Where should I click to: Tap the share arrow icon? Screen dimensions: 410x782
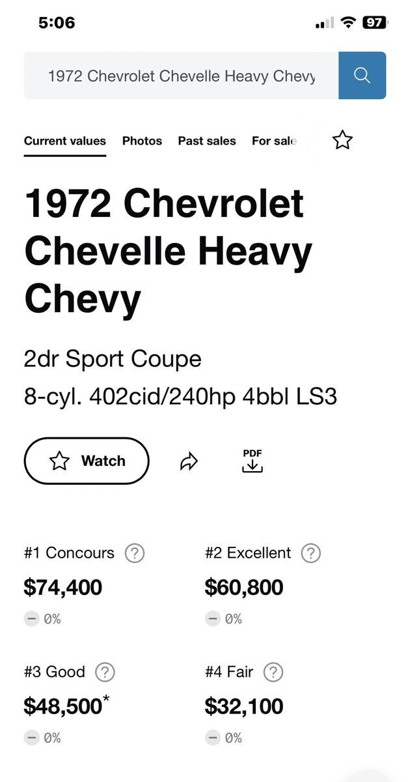189,462
